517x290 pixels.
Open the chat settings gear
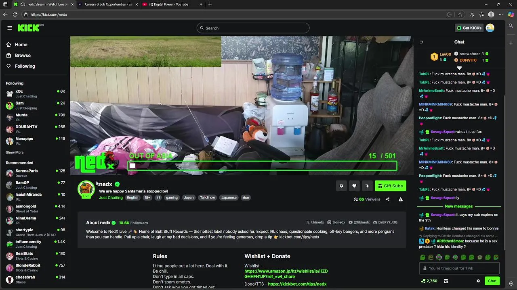click(x=478, y=281)
